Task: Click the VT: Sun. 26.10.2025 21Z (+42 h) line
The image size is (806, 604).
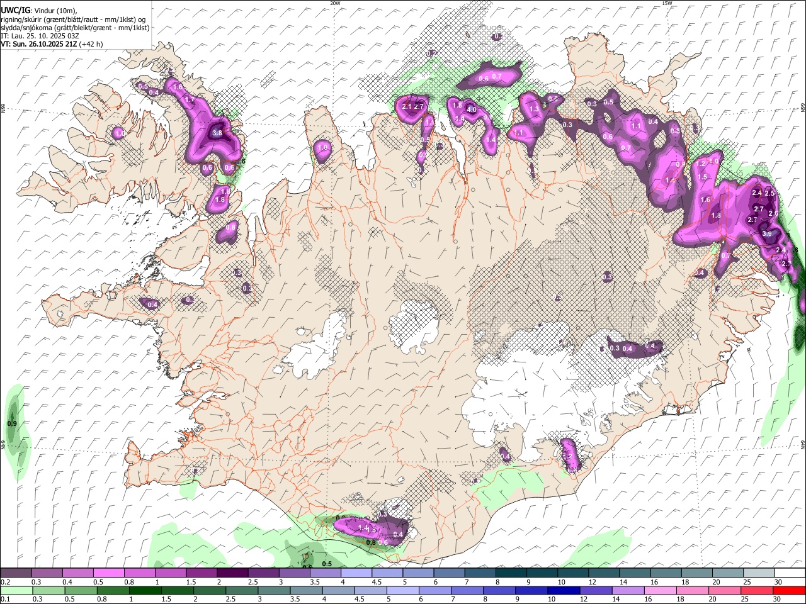Action: tap(52, 44)
